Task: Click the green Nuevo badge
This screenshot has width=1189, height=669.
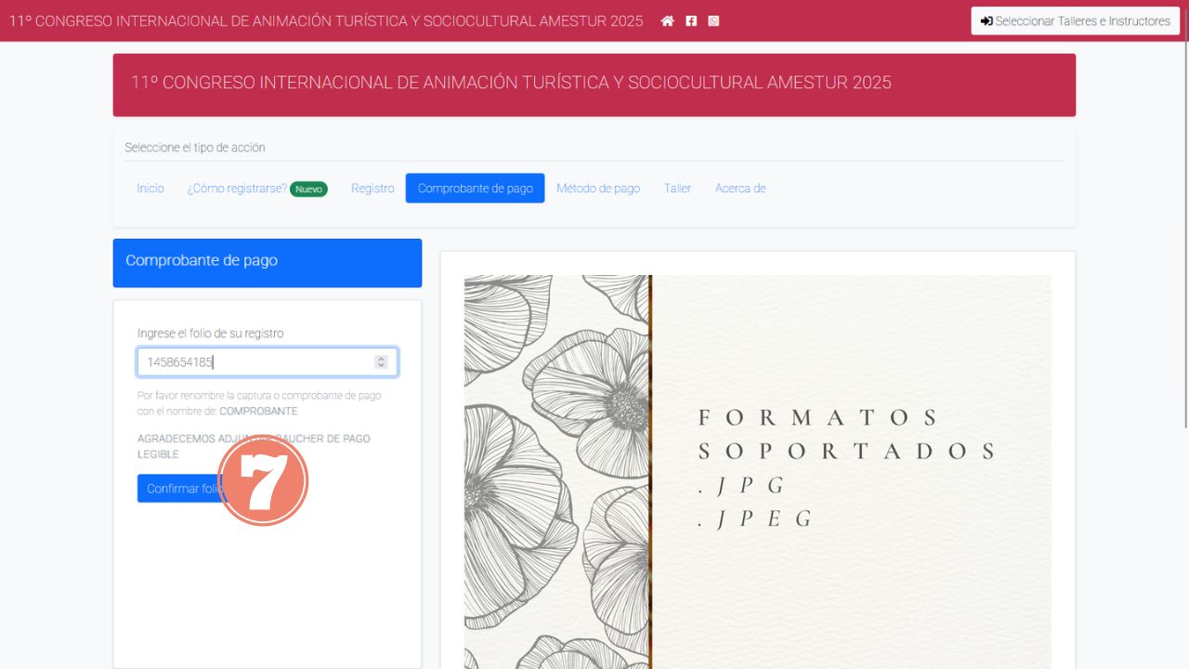Action: (x=308, y=189)
